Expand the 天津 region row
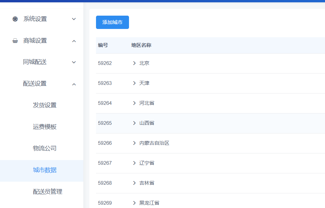Viewport: 325px width, 208px height. pos(134,83)
